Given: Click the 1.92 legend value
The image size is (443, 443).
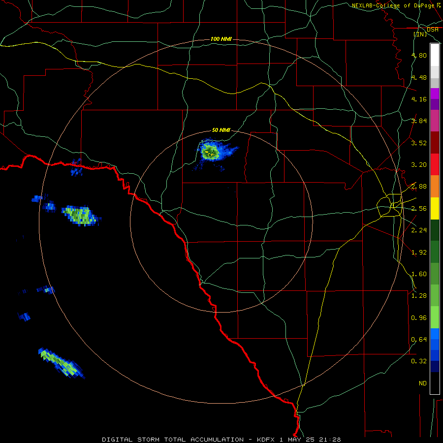Looking at the screenshot, I should pyautogui.click(x=419, y=253).
